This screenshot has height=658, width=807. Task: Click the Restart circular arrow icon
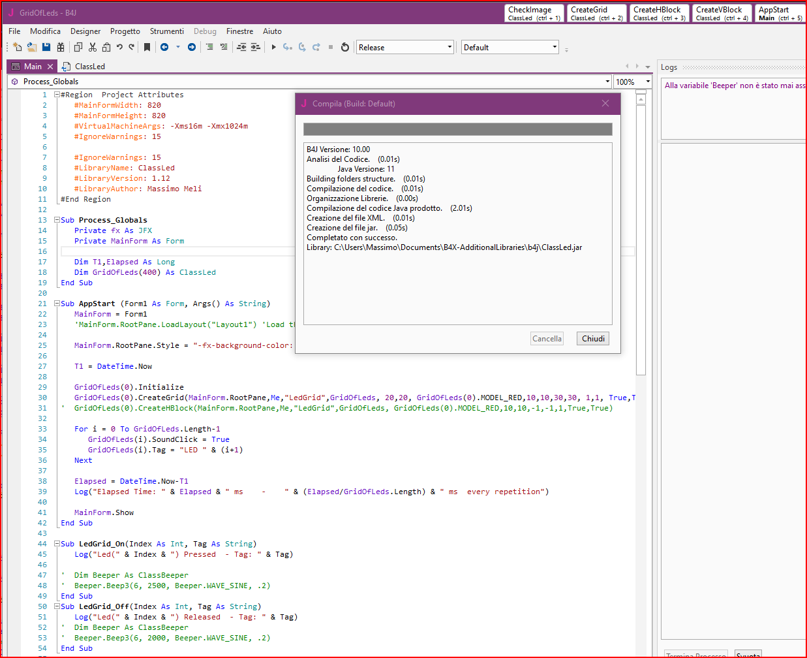345,47
